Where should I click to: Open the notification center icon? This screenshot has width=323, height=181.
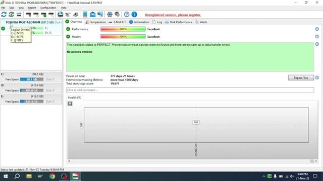point(315,176)
